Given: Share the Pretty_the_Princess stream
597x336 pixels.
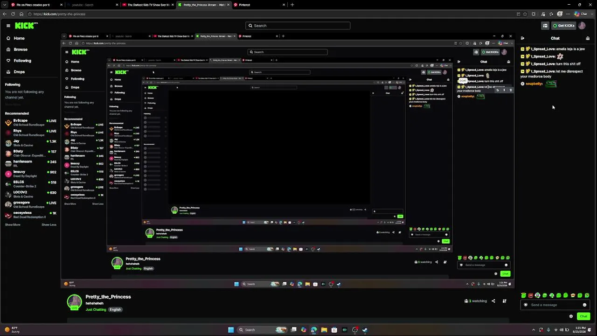Looking at the screenshot, I should pos(493,301).
